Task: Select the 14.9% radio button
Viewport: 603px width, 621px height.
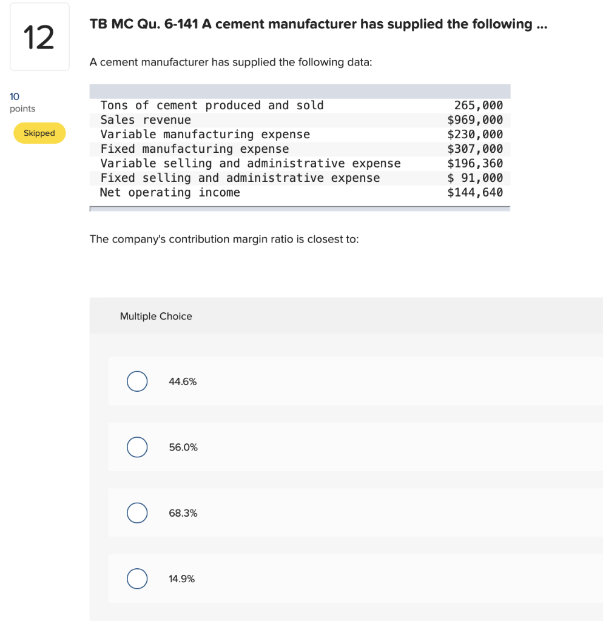Action: pos(137,579)
